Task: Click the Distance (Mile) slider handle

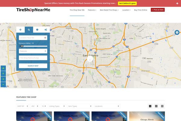Action: [22, 46]
